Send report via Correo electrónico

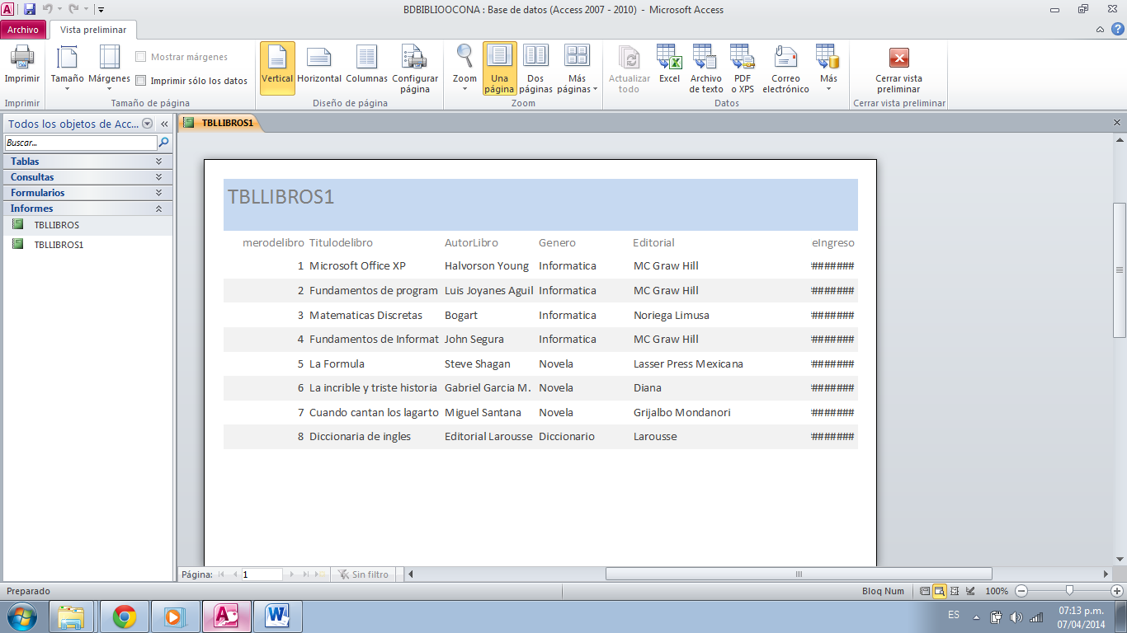point(785,66)
